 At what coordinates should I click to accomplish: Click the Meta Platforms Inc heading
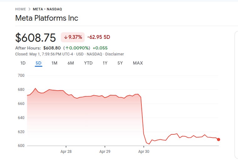click(47, 18)
